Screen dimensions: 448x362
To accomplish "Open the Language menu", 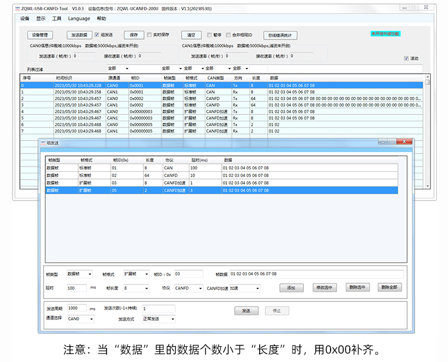I will click(79, 19).
